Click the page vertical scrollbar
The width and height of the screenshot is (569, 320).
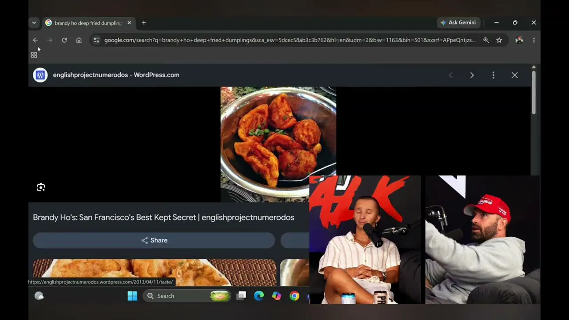click(533, 92)
